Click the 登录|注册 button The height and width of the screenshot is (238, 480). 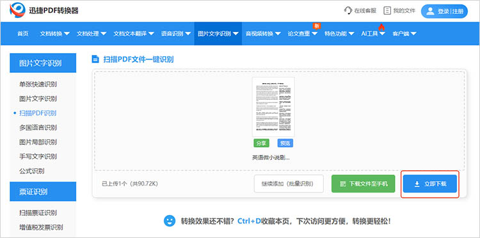coord(445,12)
